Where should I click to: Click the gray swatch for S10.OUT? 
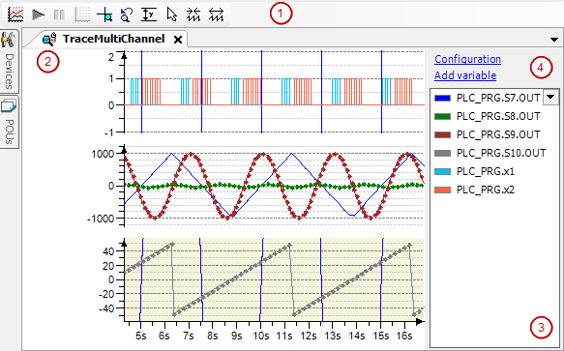(442, 153)
